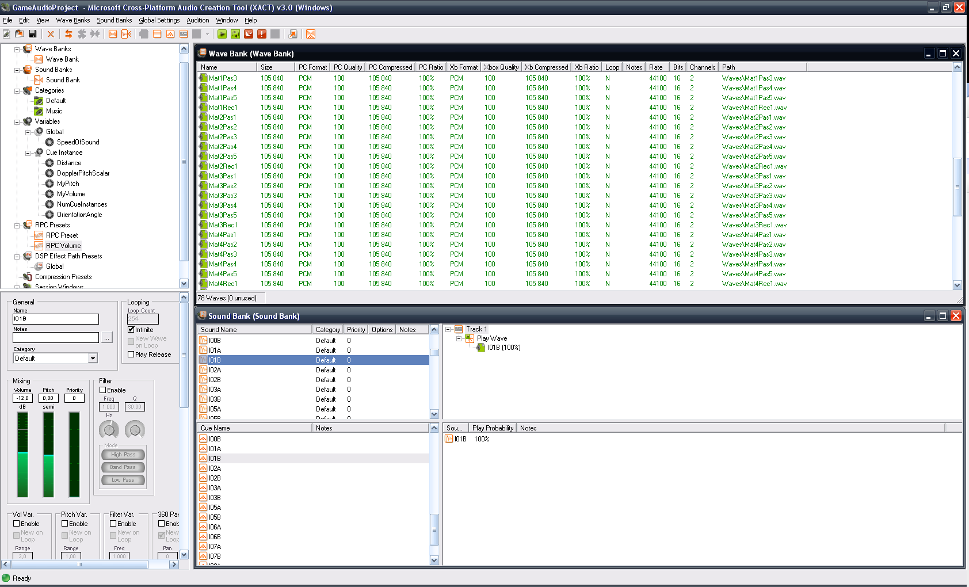This screenshot has width=969, height=587.
Task: Click the red arrow toolbar icon
Action: (249, 34)
